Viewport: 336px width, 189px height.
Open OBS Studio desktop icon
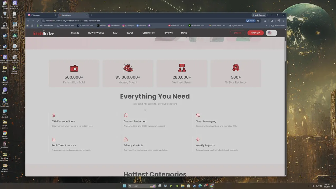(5, 25)
